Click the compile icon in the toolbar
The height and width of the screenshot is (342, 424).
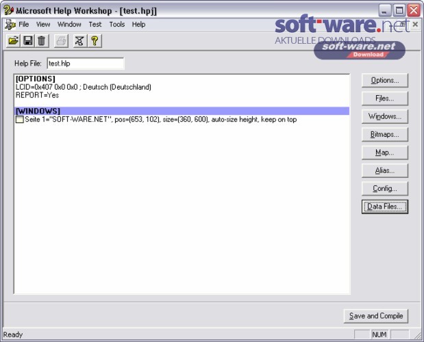(x=79, y=41)
